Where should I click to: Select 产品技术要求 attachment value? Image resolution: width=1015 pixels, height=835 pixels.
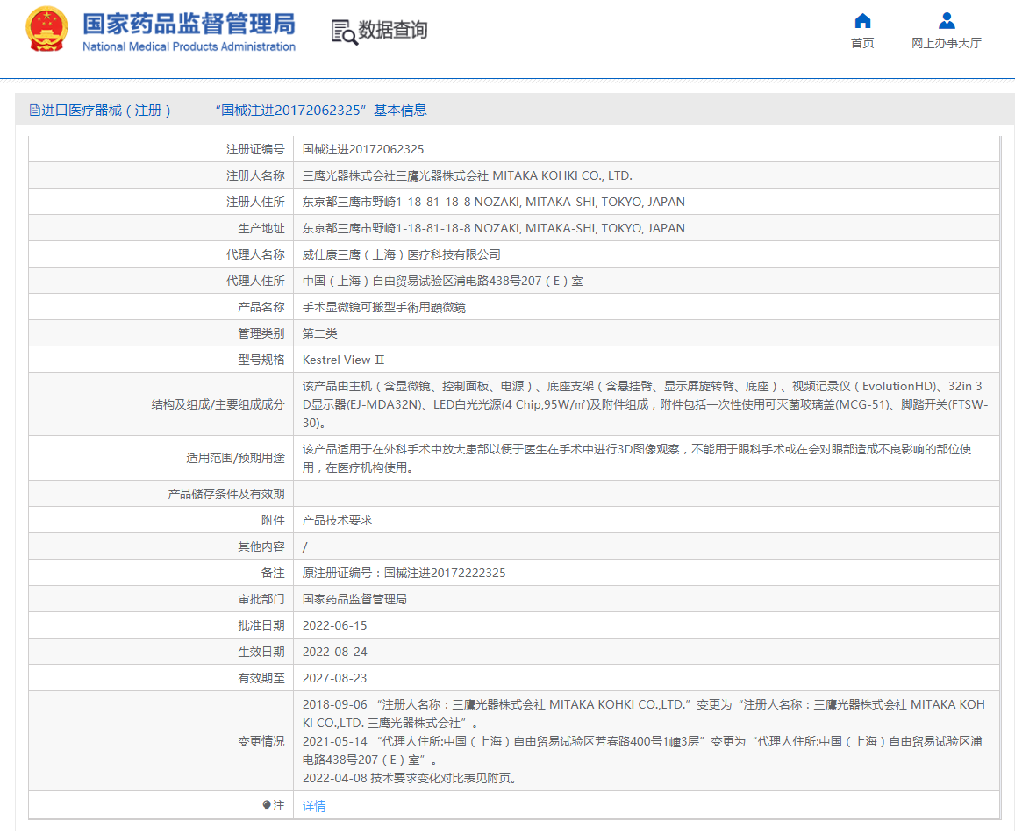tap(337, 520)
